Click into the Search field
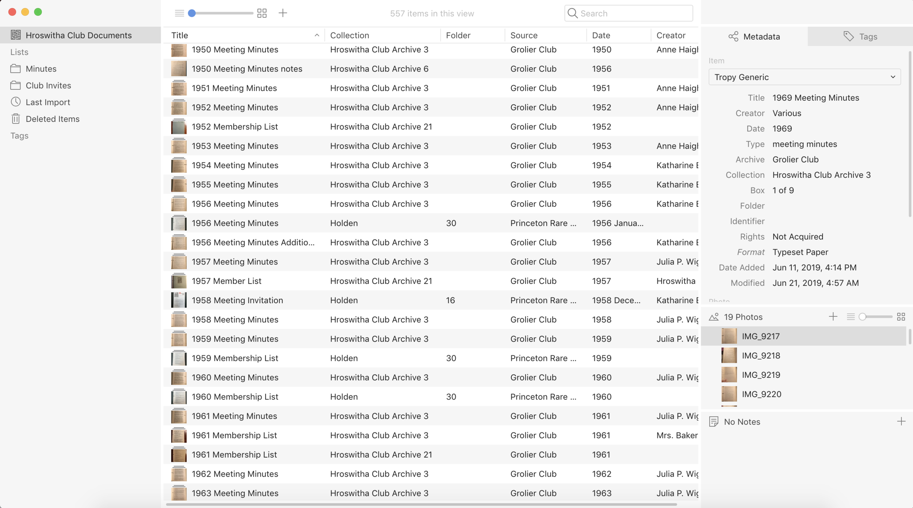The width and height of the screenshot is (913, 508). 629,14
